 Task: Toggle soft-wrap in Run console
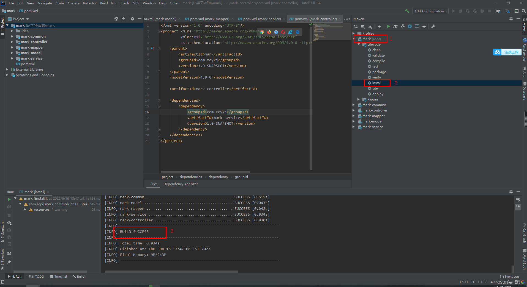pos(518,200)
